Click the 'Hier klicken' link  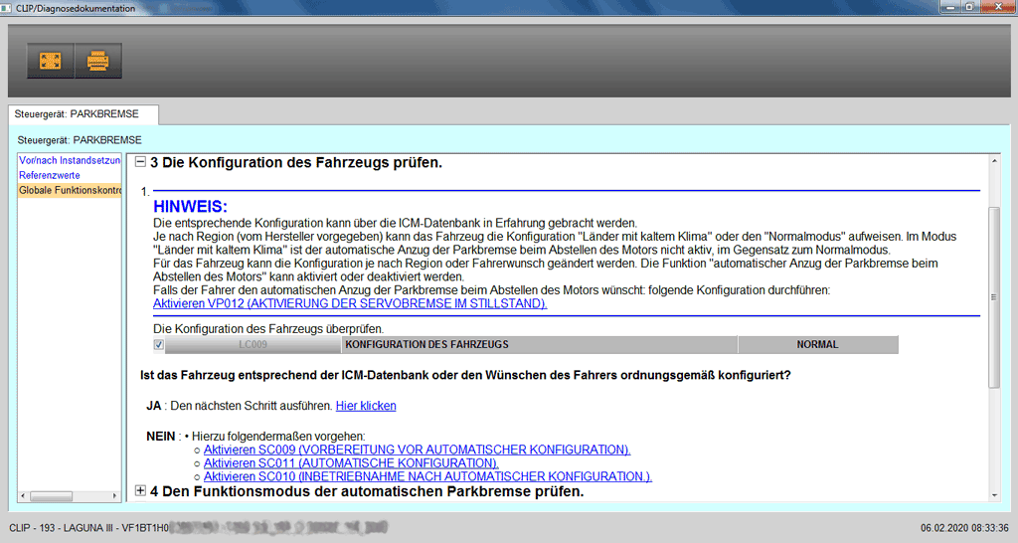(366, 406)
